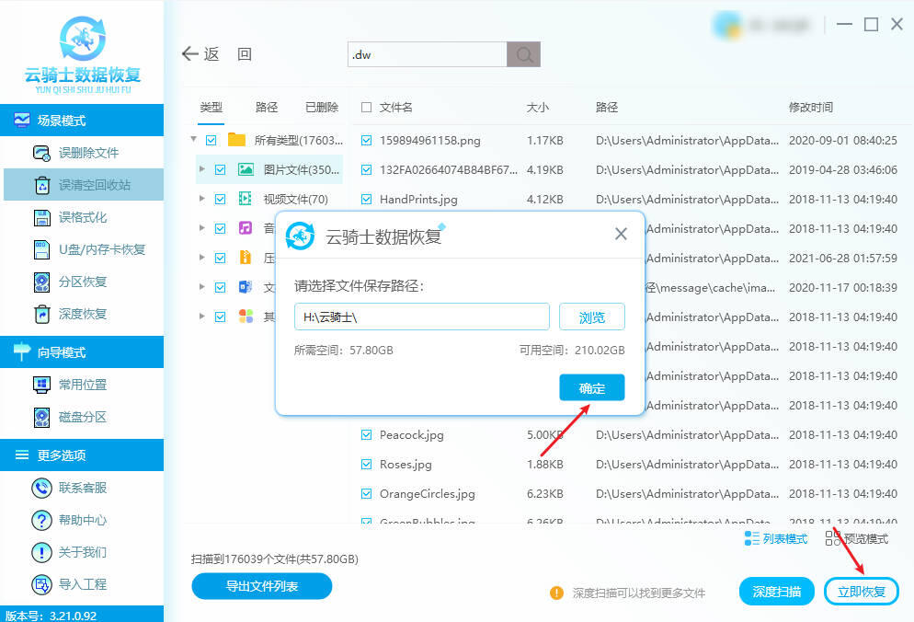
Task: Toggle the select-all 文件名 header checkbox
Action: [366, 108]
